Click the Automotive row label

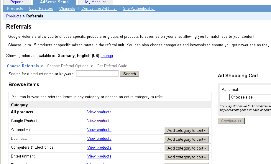coord(20,129)
